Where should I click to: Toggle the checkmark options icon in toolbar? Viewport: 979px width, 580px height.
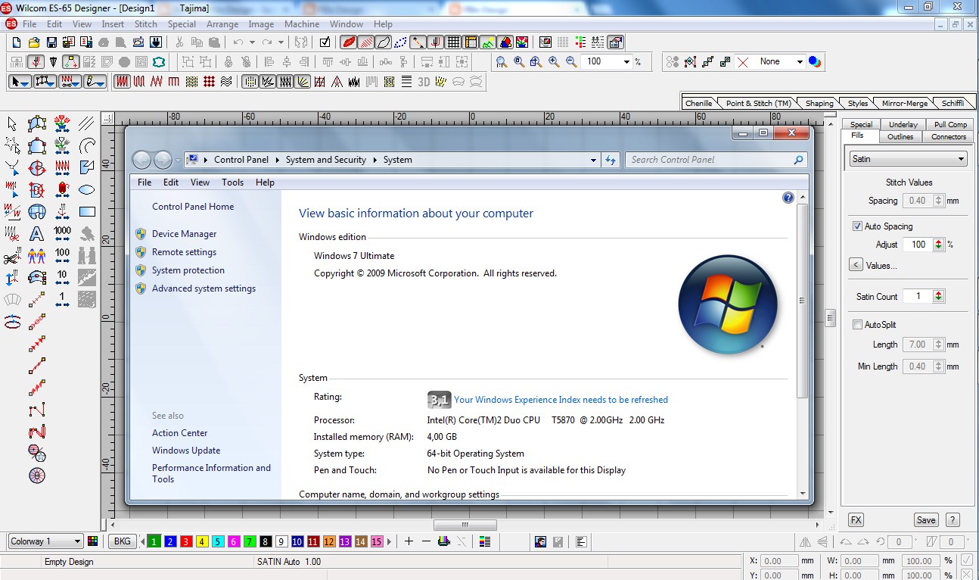coord(325,42)
